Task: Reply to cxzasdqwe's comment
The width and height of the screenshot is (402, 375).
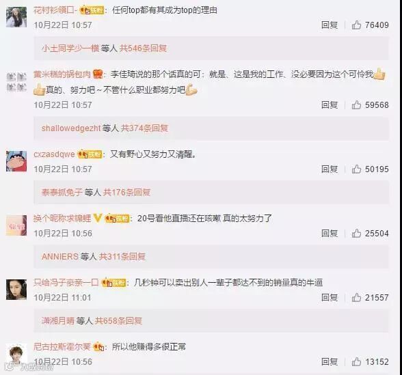Action: [x=330, y=169]
